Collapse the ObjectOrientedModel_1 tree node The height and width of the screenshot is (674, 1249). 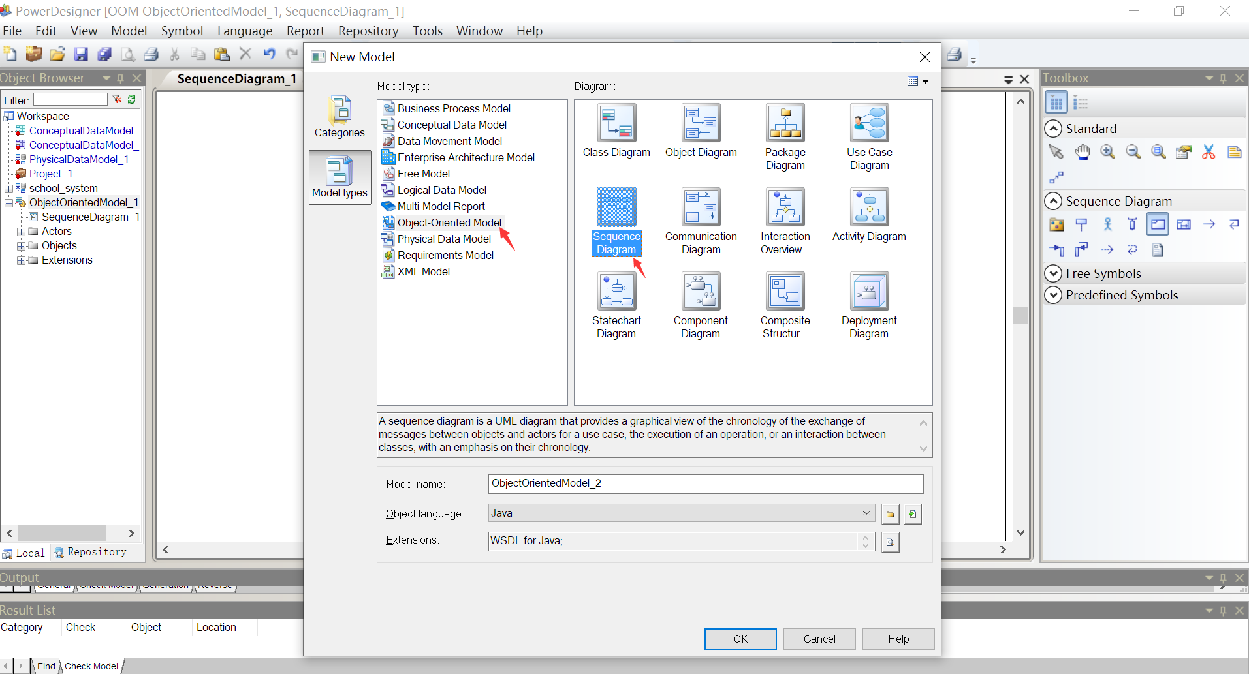pos(8,203)
